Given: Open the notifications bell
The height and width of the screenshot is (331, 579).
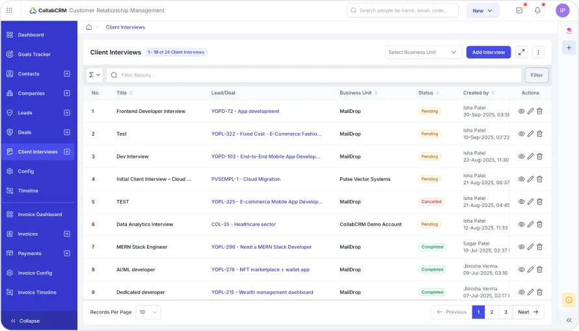Looking at the screenshot, I should click(x=537, y=10).
